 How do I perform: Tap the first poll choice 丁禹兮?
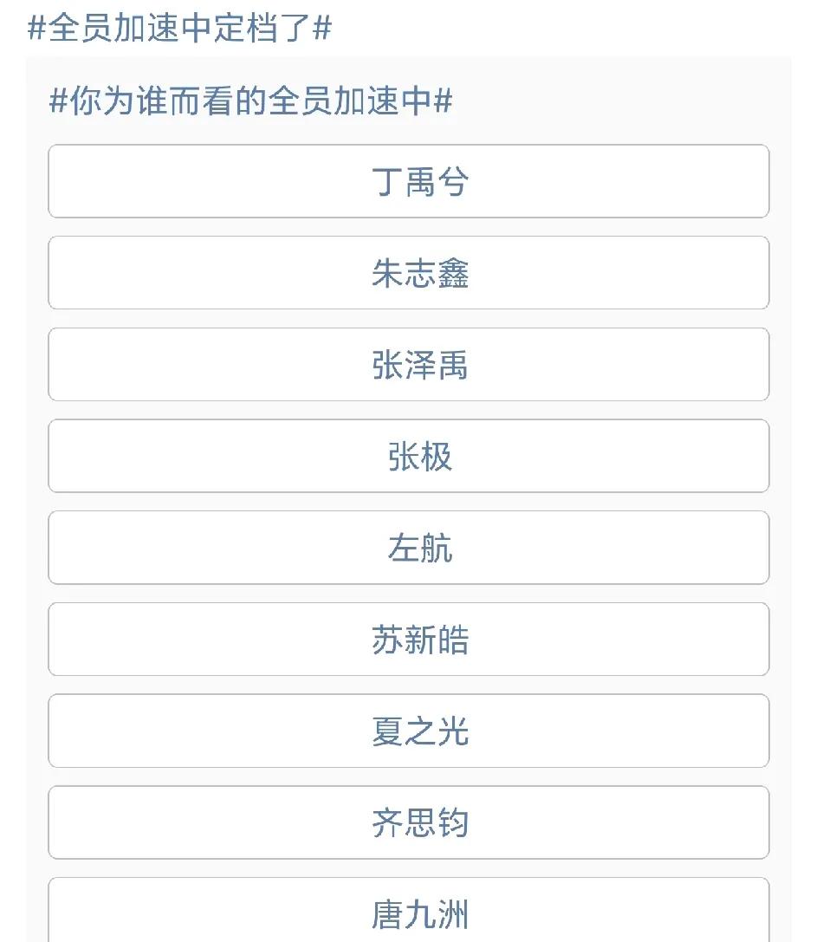(x=408, y=181)
